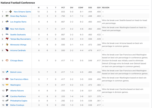Sort standings by W column header
Viewport: 152px width, 108px height.
pos(39,8)
